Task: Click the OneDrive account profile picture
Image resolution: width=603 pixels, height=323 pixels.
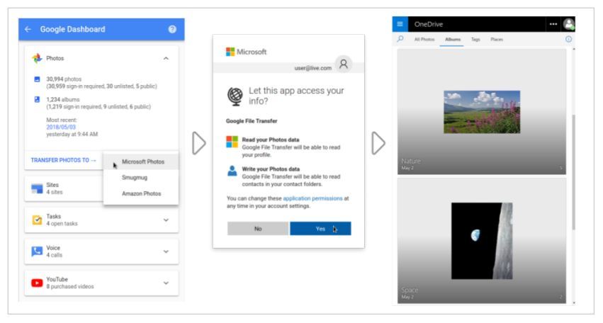Action: (568, 24)
